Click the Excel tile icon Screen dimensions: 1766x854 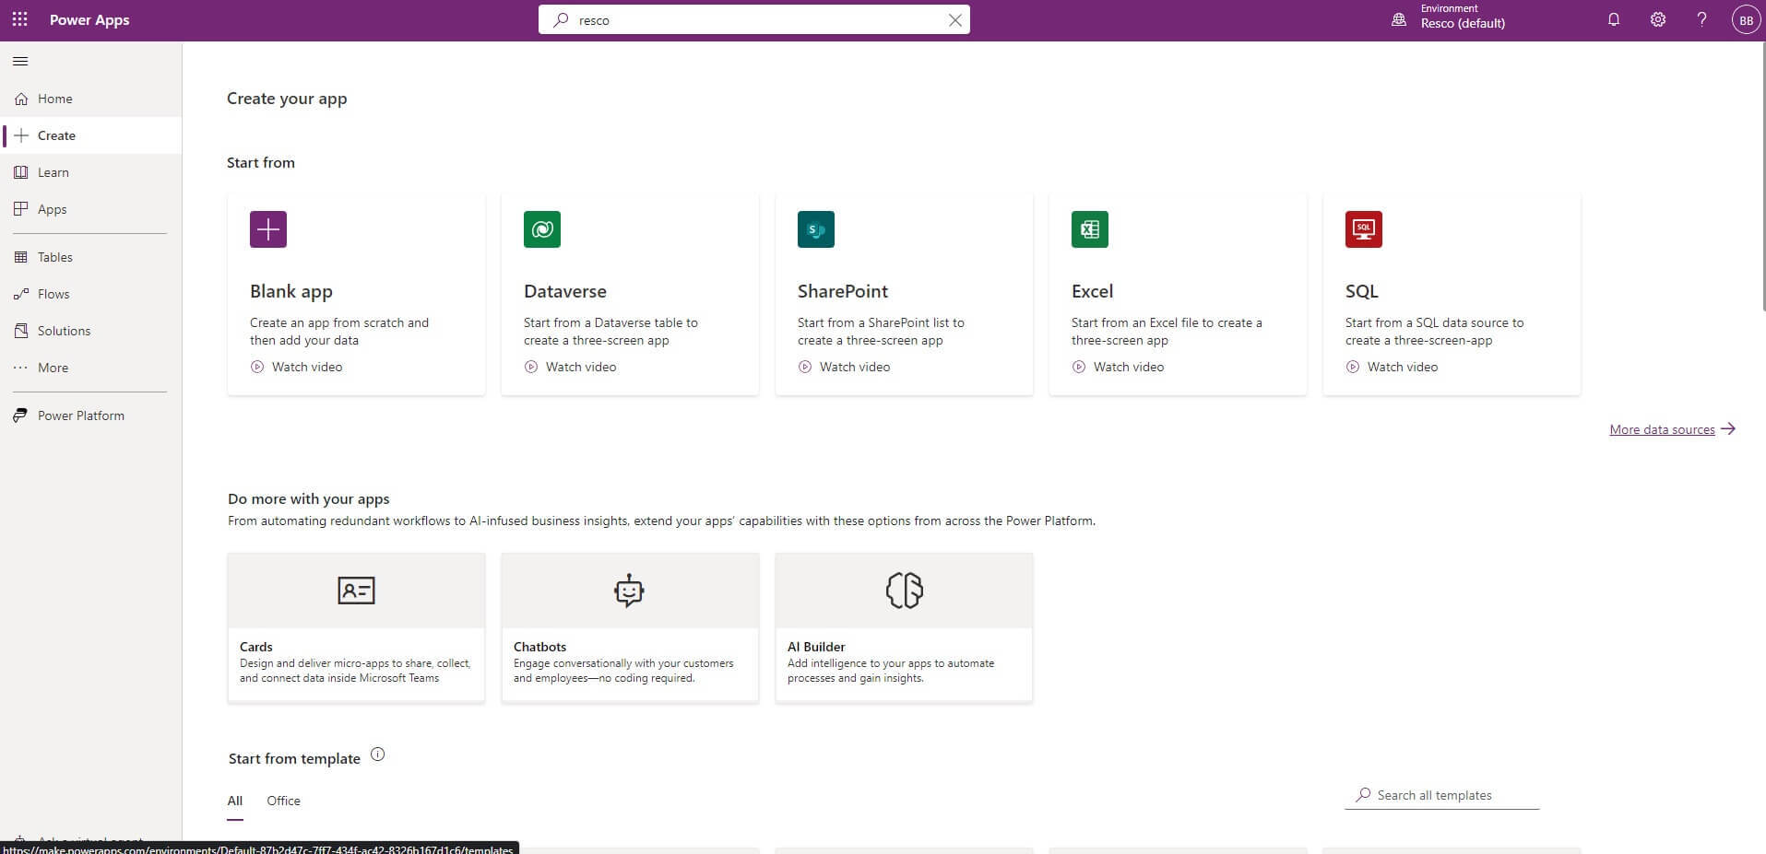pyautogui.click(x=1090, y=229)
